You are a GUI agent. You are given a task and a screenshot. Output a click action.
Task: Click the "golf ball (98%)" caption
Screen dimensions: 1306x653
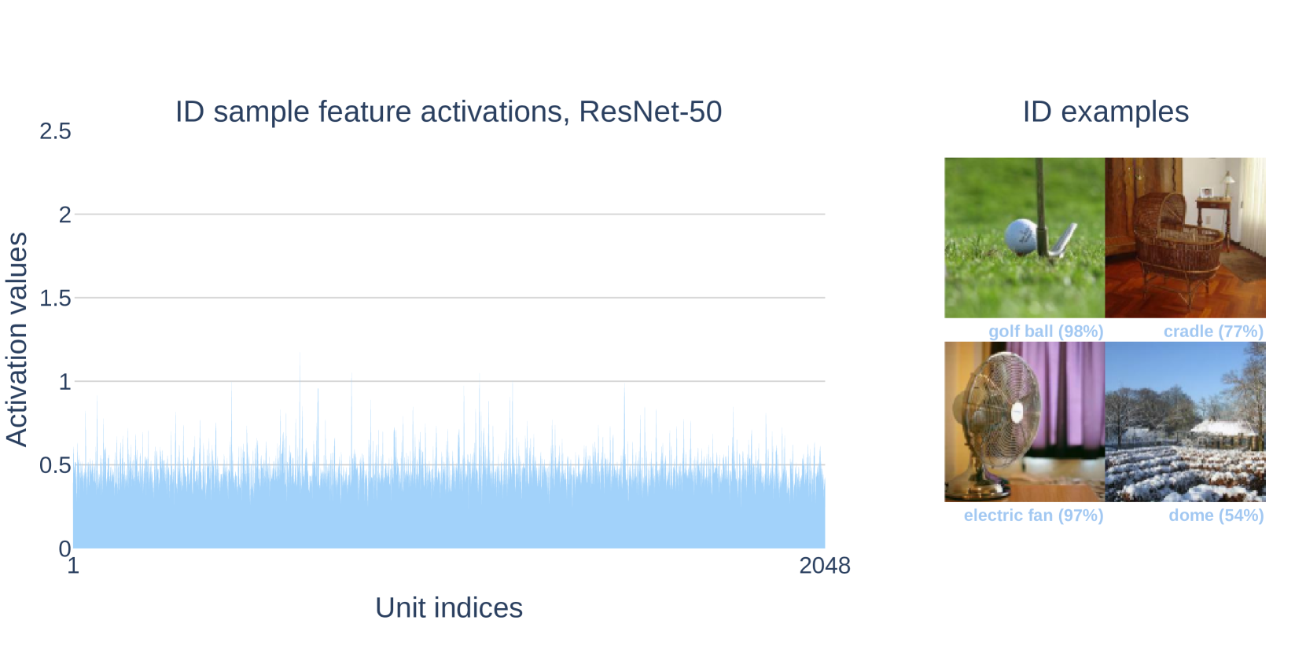(x=1046, y=332)
